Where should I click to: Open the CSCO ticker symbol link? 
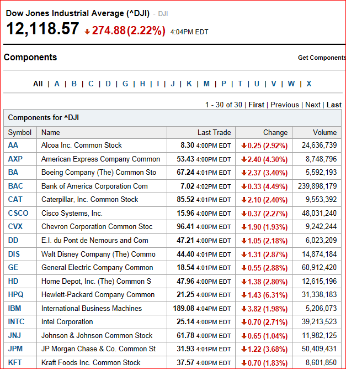(x=18, y=213)
